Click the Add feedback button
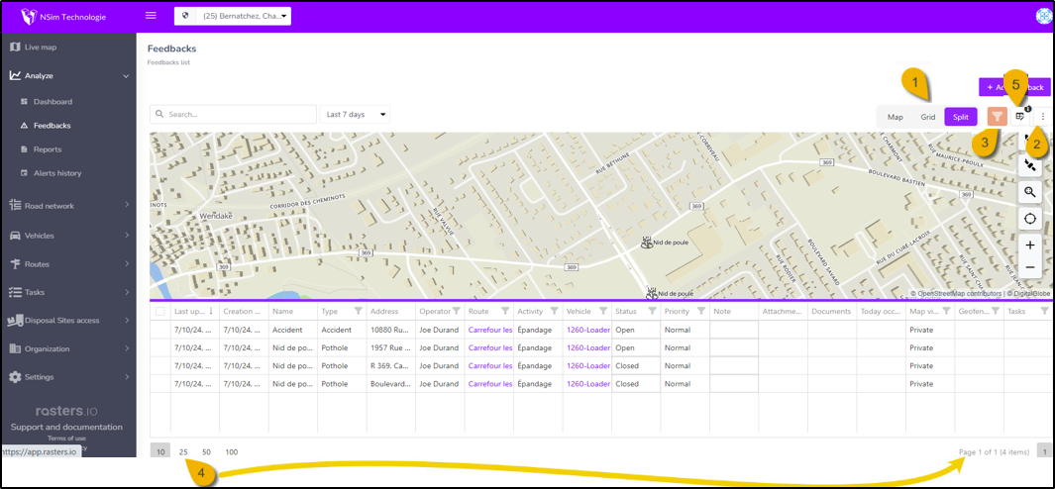The height and width of the screenshot is (489, 1055). point(1014,87)
